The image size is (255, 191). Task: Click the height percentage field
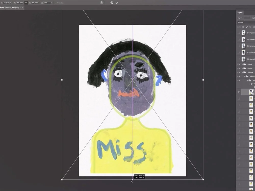35,3
